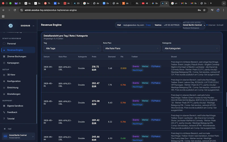Click the Preis column header
This screenshot has height=142, width=227.
94,57
